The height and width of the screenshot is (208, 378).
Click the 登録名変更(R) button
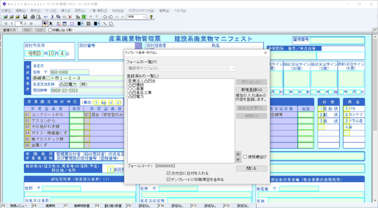(252, 108)
